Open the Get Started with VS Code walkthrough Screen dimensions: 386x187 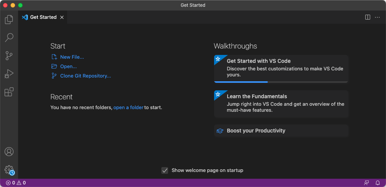281,69
